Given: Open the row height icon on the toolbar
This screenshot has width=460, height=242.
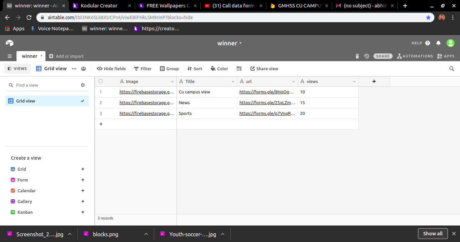Looking at the screenshot, I should coord(239,69).
